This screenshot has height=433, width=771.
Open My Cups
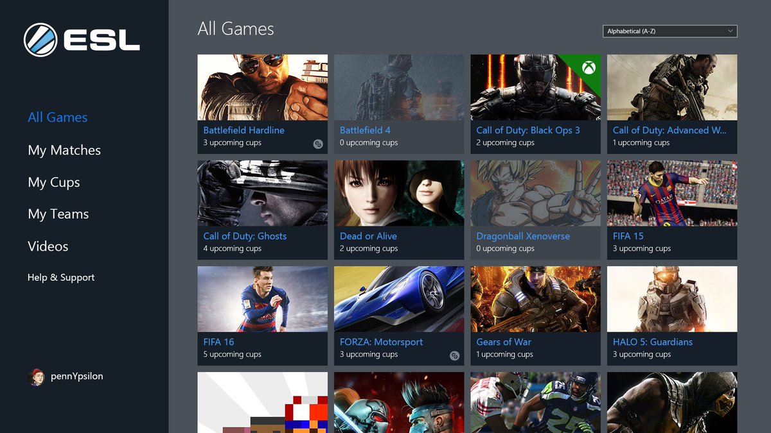53,182
